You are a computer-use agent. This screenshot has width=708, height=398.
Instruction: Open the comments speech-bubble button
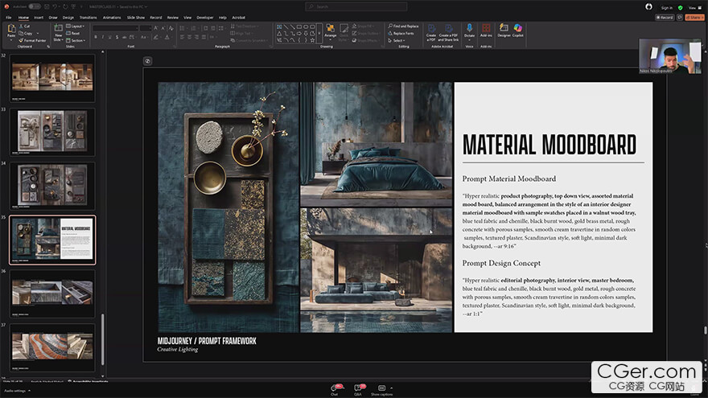tap(680, 17)
